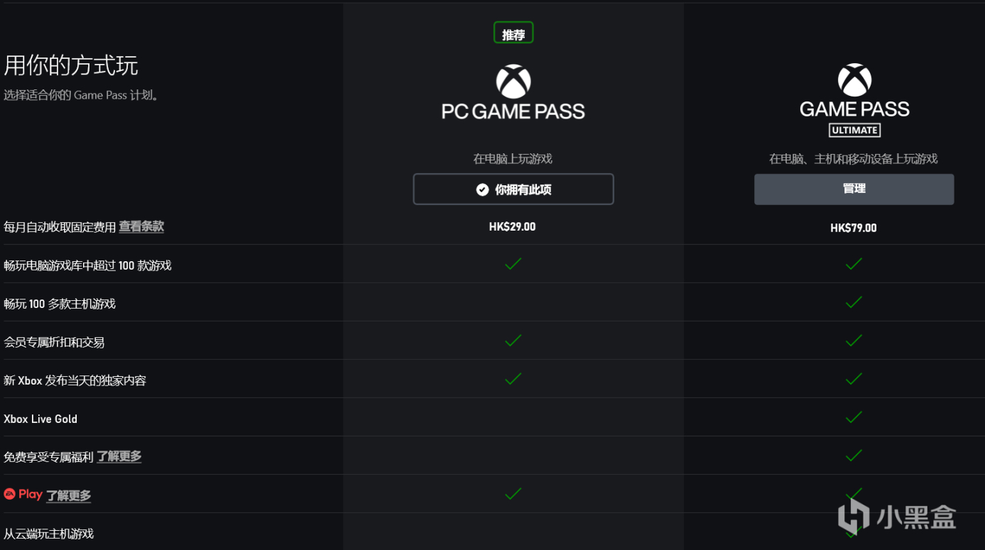The height and width of the screenshot is (550, 985).
Task: Click Ultimate checkmark for 畅玩 100 多款主机游戏
Action: 854,302
